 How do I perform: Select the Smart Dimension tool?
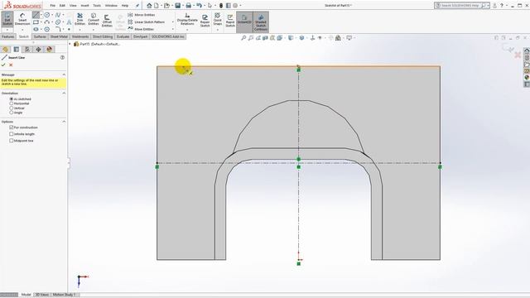22,19
